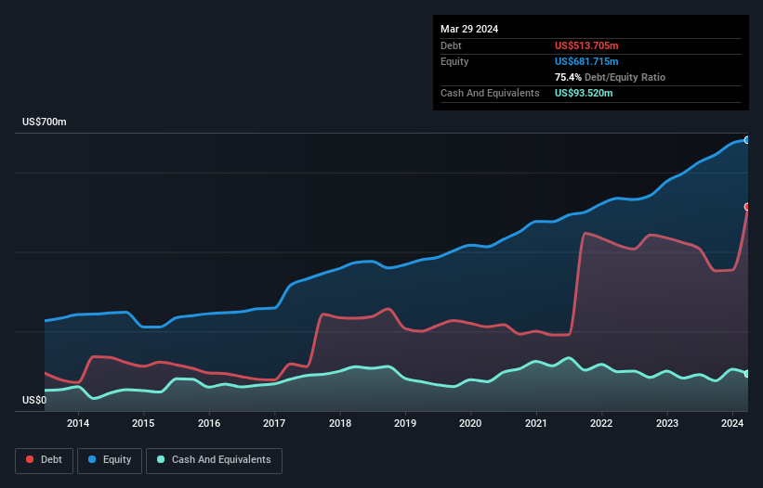Toggle Cash And Equivalents legend button
This screenshot has width=763, height=488.
pyautogui.click(x=214, y=460)
